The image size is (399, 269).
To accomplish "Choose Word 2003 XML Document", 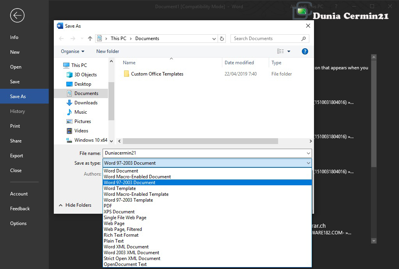I will 207,253.
